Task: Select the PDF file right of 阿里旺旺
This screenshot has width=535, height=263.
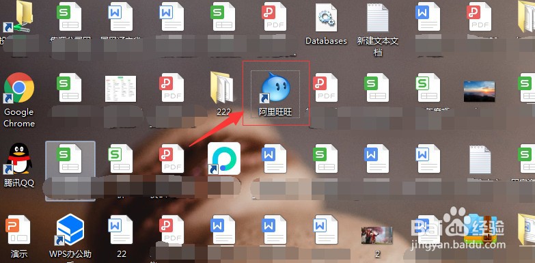Action: (325, 87)
